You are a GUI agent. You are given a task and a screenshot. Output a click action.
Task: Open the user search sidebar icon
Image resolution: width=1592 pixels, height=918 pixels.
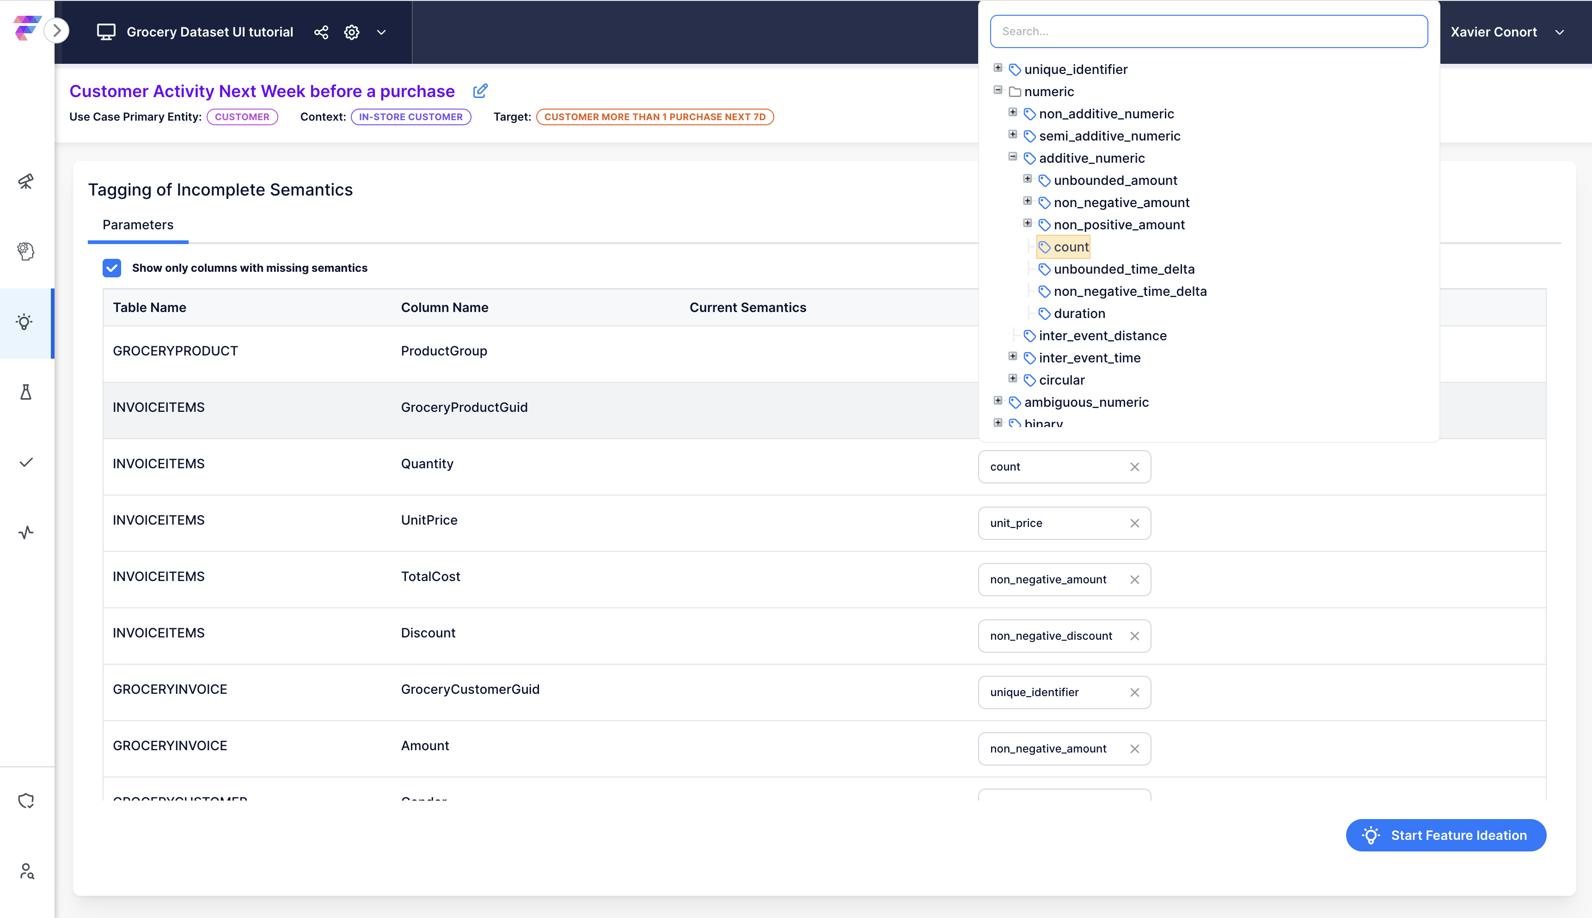coord(26,871)
